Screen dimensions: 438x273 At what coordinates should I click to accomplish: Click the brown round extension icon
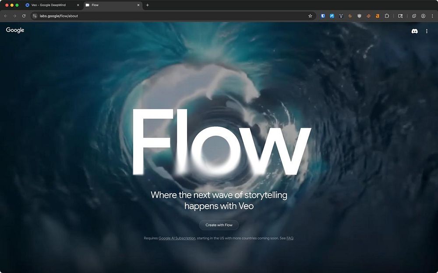coord(350,16)
